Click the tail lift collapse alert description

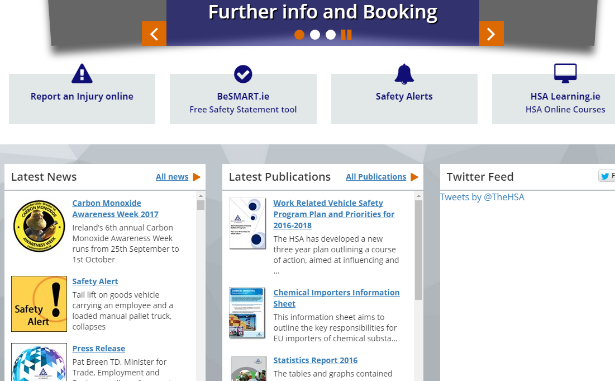click(x=123, y=311)
